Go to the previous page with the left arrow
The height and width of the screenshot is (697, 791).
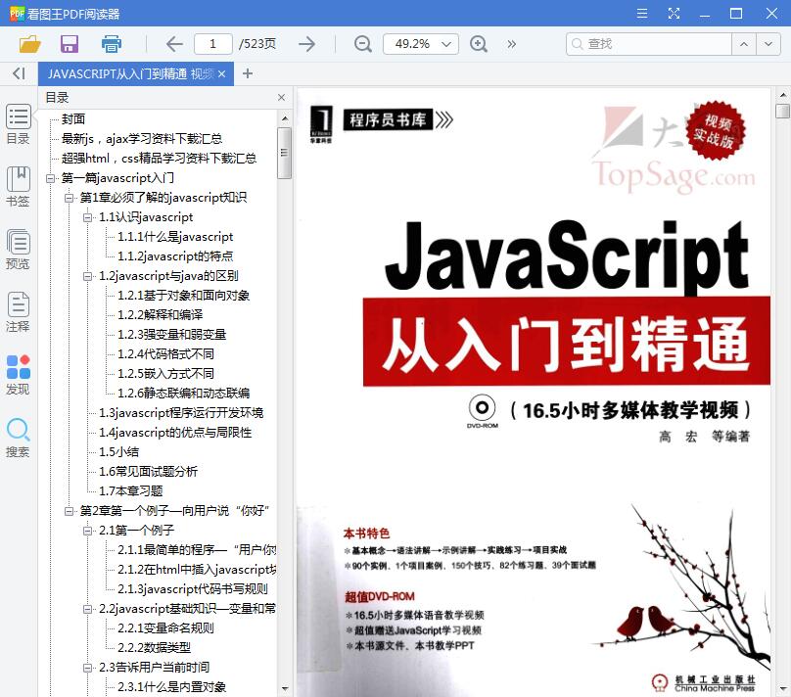coord(174,44)
